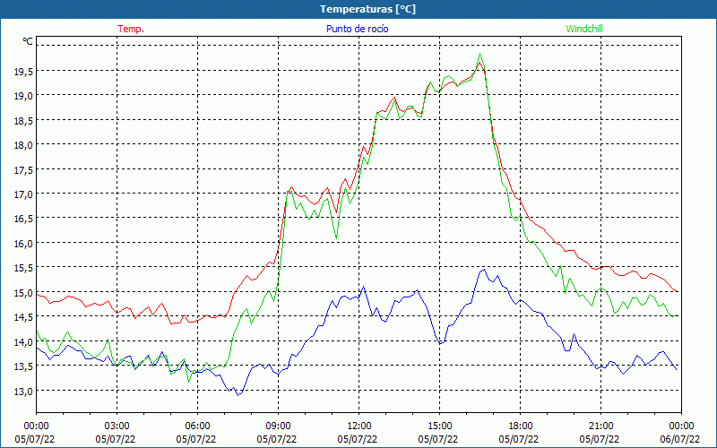Click the 15,0 y-axis value
The width and height of the screenshot is (717, 448).
[23, 293]
